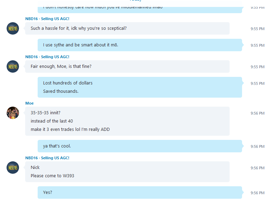The image size is (279, 206).
Task: Select the 'Lost hundreds of dollars' message bubble
Action: [x=140, y=87]
